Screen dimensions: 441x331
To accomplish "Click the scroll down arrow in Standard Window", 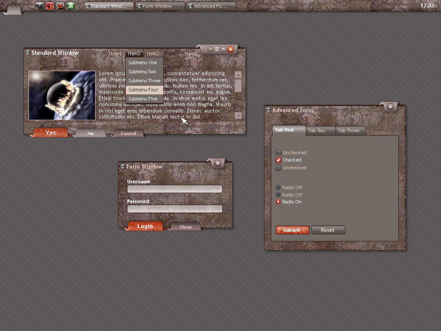I will click(238, 116).
